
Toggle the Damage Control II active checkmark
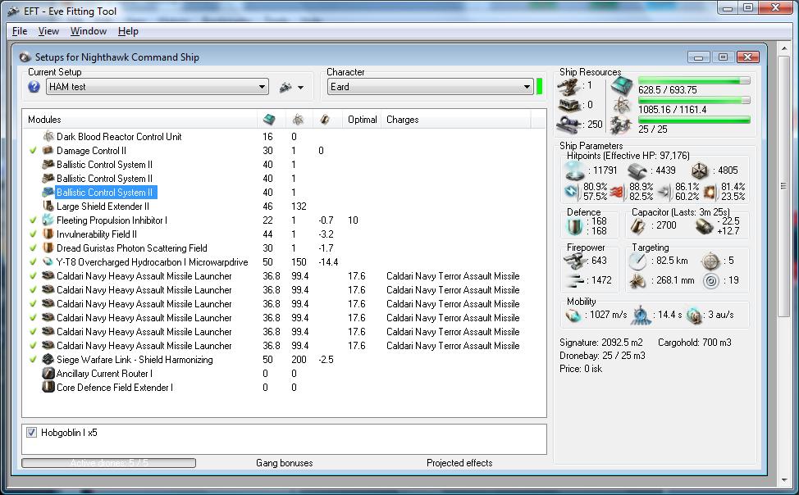33,150
